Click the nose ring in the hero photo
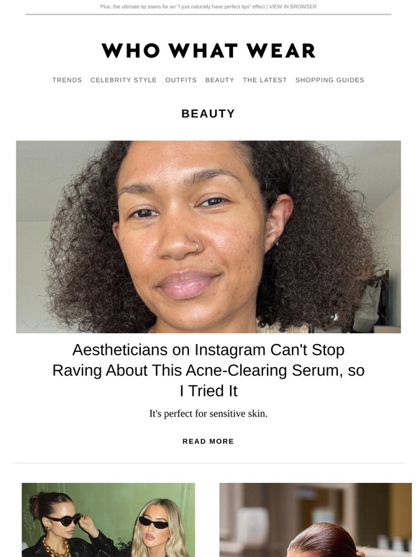This screenshot has height=557, width=417. 196,247
